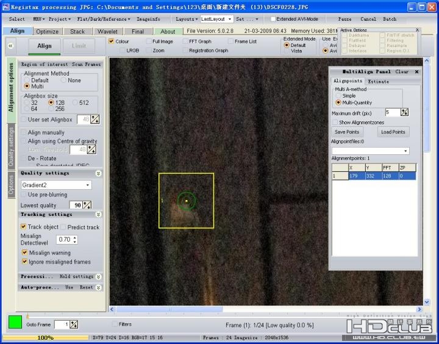Click the Goto Frame input field
Screen dimensions: 439x344
point(62,324)
